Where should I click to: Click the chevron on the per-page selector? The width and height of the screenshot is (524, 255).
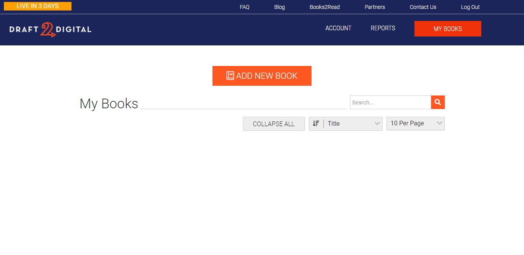(439, 123)
